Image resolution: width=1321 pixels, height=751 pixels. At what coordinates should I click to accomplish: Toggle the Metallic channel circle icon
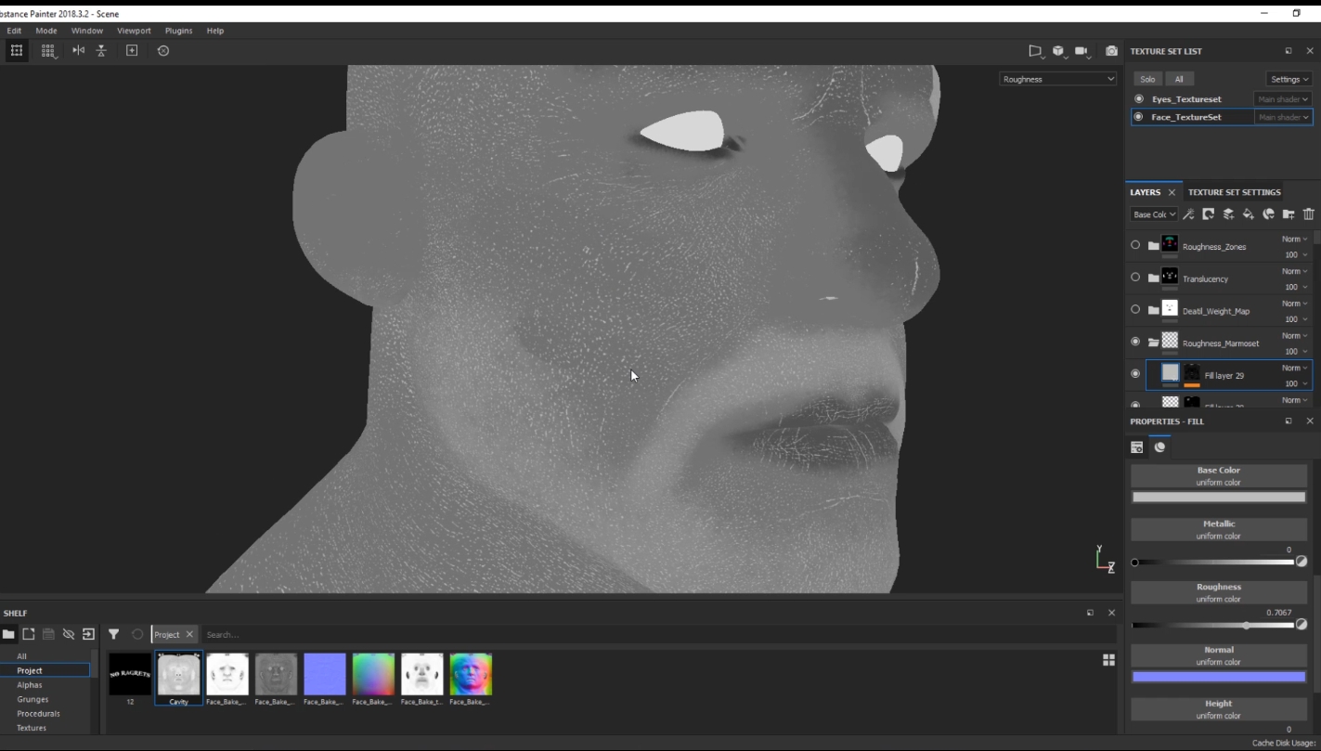pyautogui.click(x=1302, y=562)
